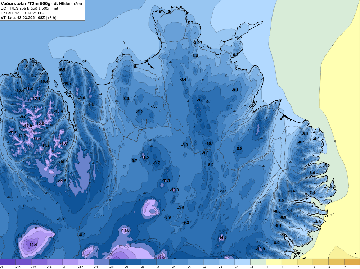Pick the pale green swatch right of -1
360x269 pixels.
coord(258,262)
